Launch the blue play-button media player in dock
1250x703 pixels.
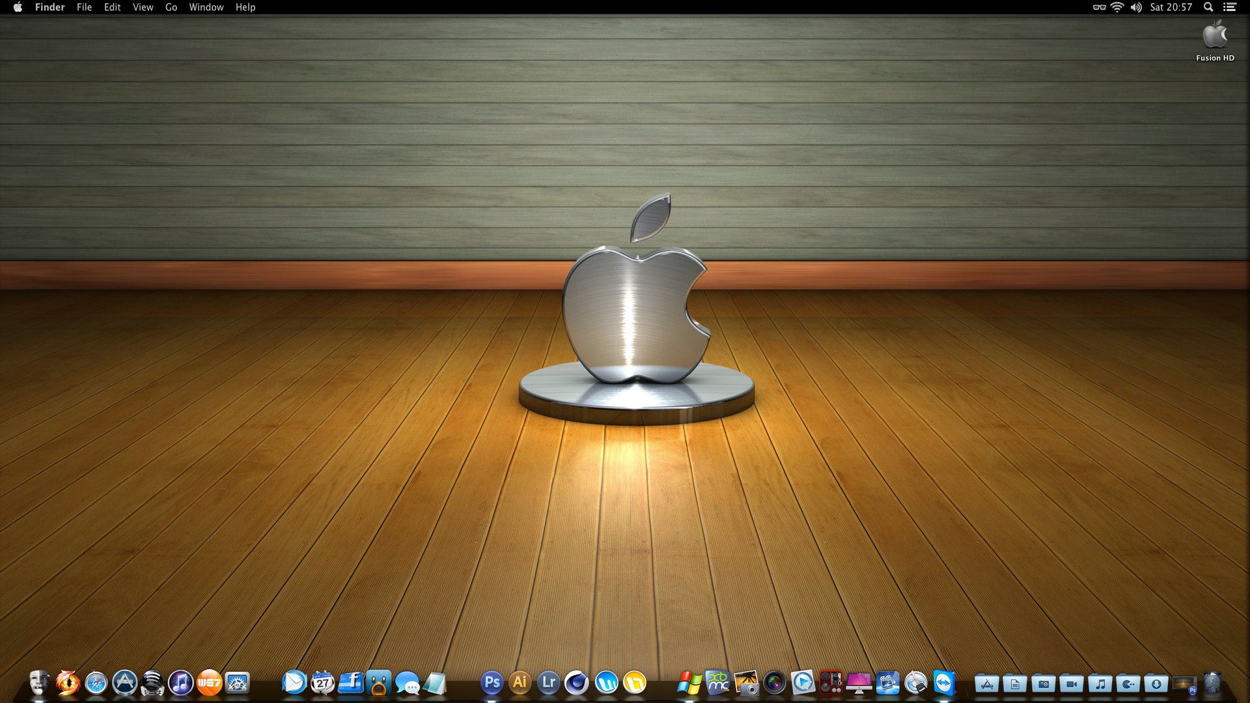tap(803, 683)
